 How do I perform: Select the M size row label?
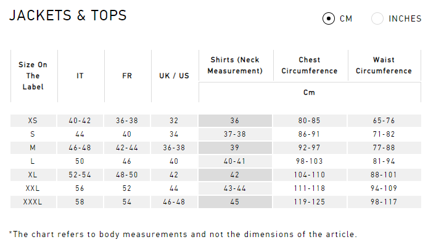(33, 148)
